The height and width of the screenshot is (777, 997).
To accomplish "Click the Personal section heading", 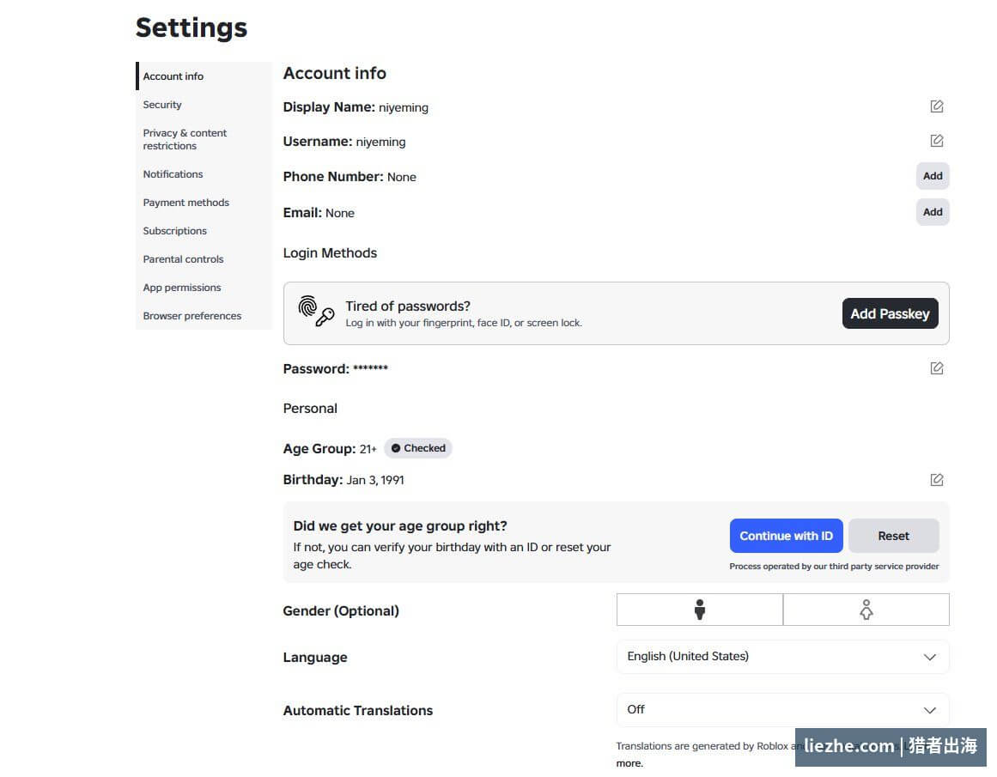I will (x=310, y=408).
